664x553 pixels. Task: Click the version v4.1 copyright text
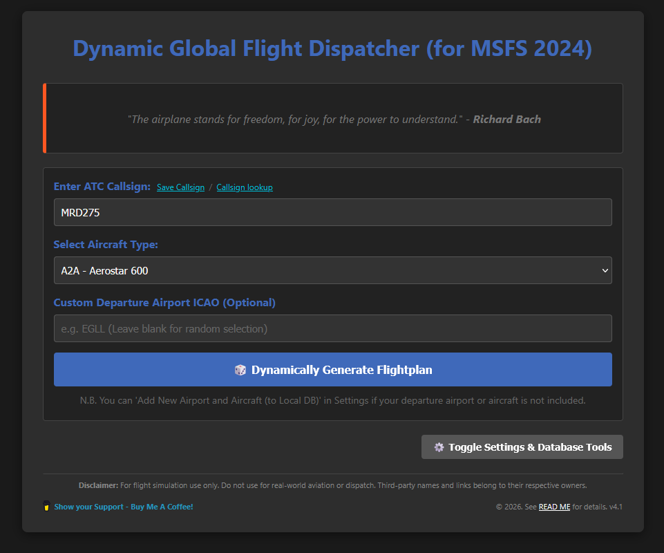[560, 507]
